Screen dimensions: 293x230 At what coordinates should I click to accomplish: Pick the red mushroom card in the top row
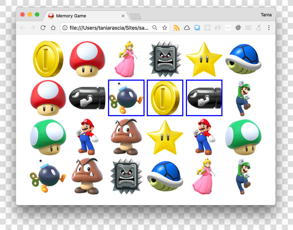(x=87, y=59)
